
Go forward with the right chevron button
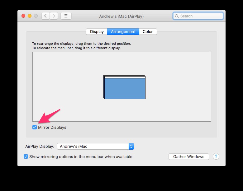(54, 16)
